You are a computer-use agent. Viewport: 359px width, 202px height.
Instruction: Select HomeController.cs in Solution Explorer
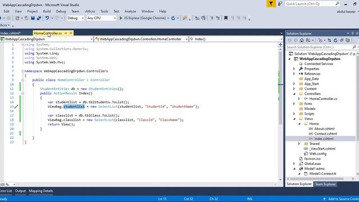point(323,99)
